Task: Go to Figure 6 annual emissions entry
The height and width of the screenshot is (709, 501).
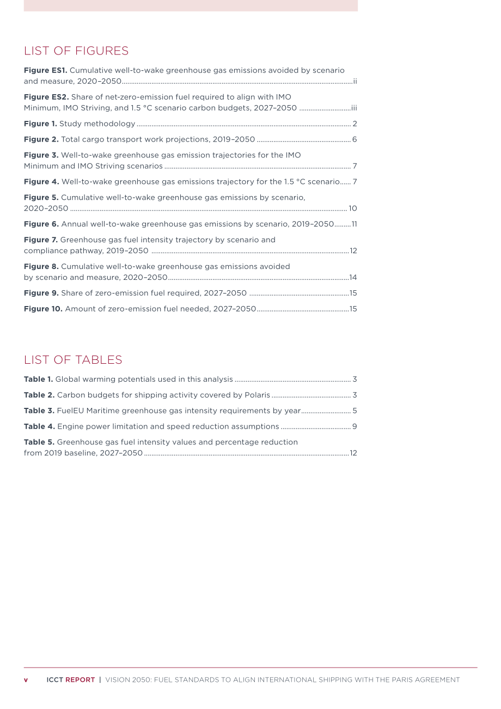Action: tap(191, 224)
